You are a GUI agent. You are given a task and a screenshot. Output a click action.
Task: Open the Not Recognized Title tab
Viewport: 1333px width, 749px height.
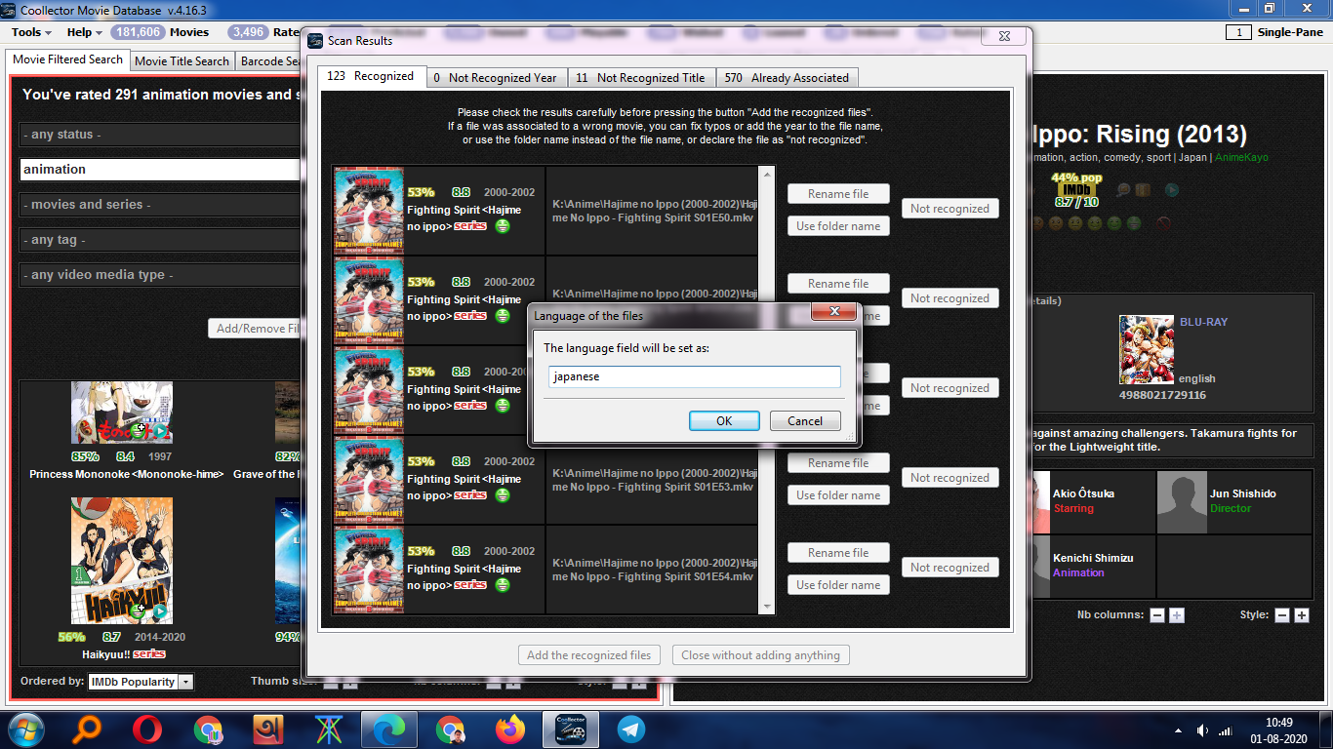[x=641, y=78]
